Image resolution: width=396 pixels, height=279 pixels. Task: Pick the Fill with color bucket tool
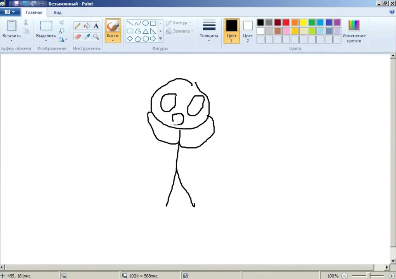87,26
